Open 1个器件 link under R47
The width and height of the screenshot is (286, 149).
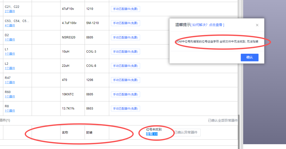coord(10,82)
